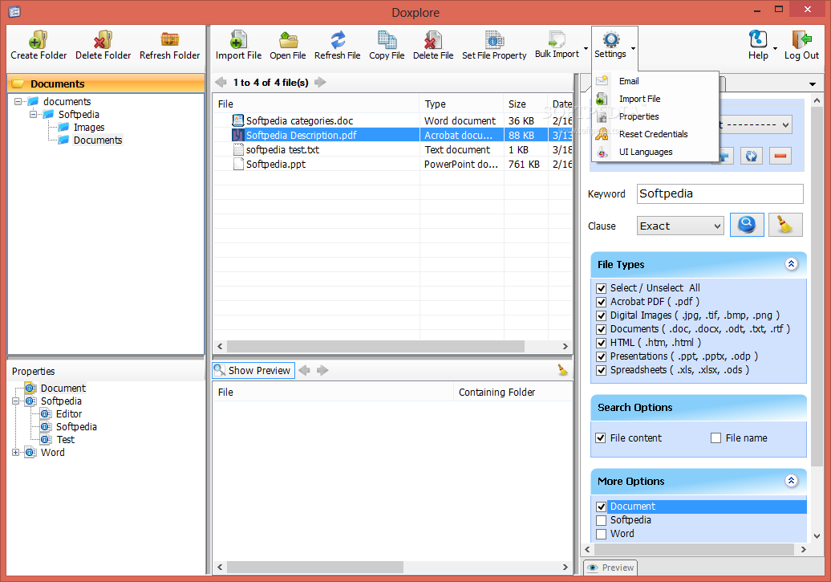Viewport: 831px width, 582px height.
Task: Select Images folder in tree
Action: [x=89, y=128]
